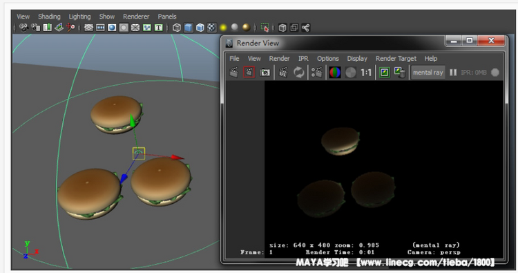Enable Wireframe display icon
Viewport: 518px width, 273px height.
pyautogui.click(x=177, y=28)
